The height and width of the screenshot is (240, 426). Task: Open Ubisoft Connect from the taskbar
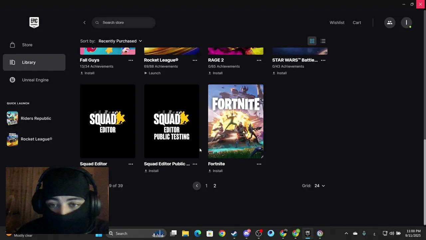[x=320, y=233]
